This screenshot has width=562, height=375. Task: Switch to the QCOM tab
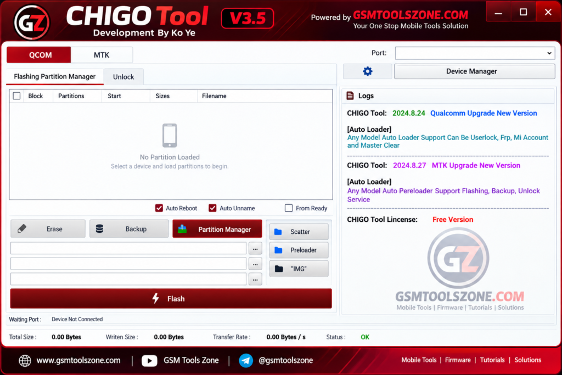[x=39, y=55]
